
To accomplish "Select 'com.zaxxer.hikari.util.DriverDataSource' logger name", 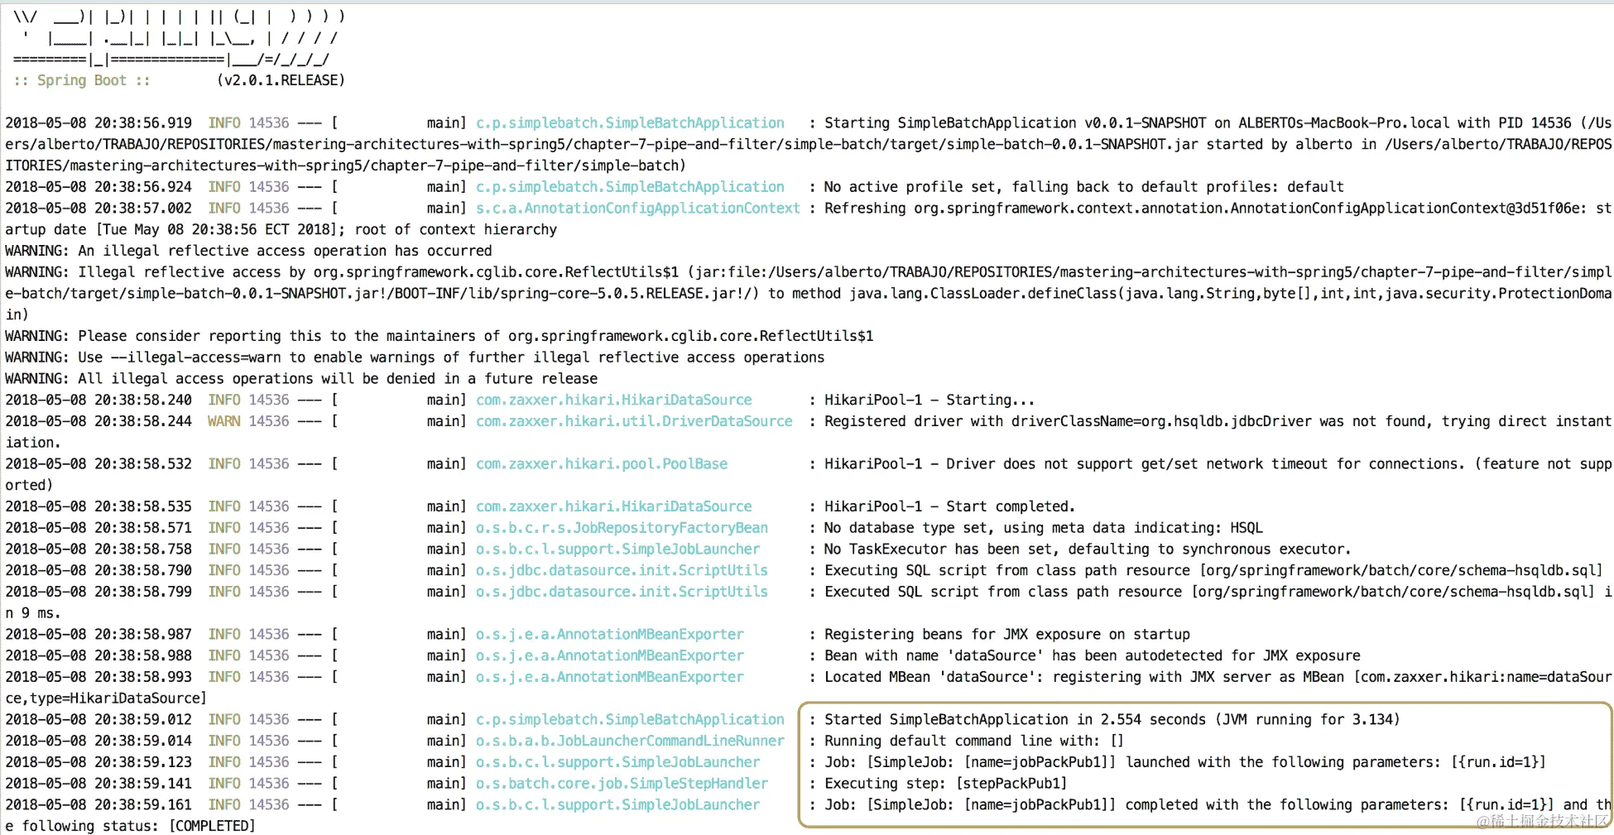I will (634, 421).
